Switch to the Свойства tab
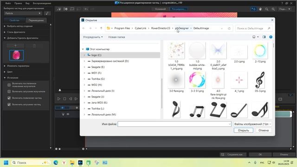Viewport: 297px width, 167px height. click(14, 20)
